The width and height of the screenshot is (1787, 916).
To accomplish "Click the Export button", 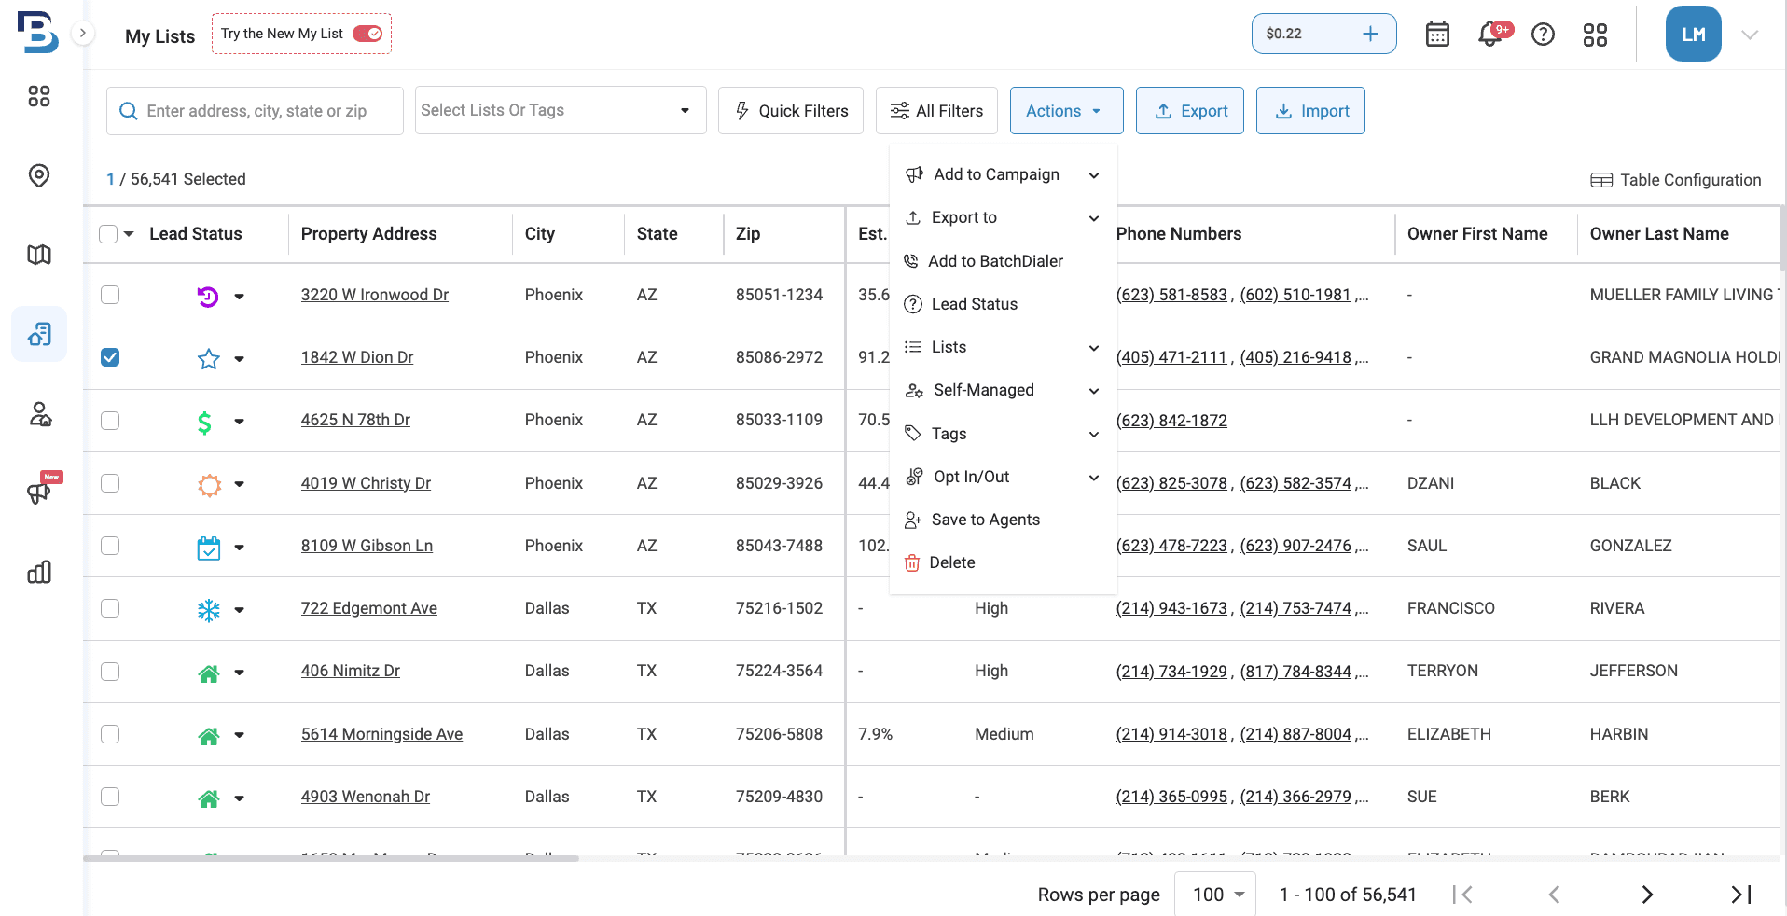I will click(x=1190, y=111).
